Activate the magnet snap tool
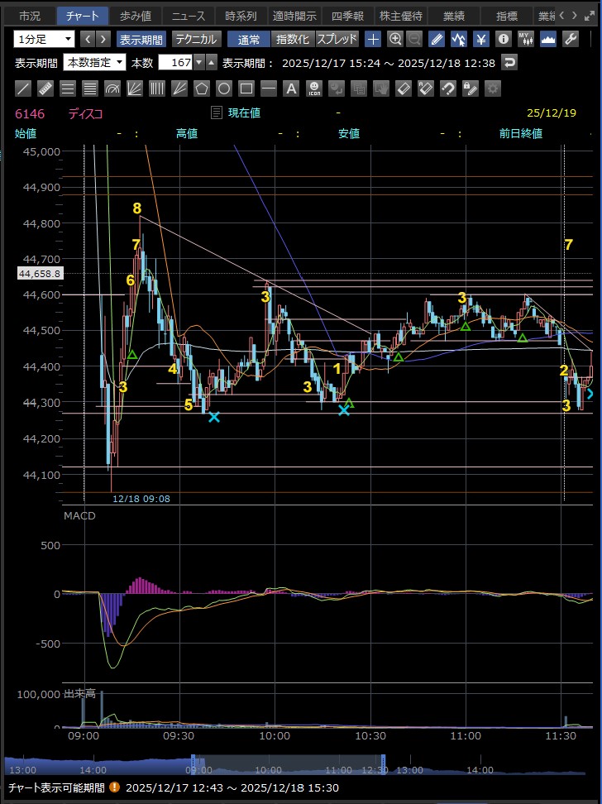Screen dimensions: 602x804 coord(447,89)
